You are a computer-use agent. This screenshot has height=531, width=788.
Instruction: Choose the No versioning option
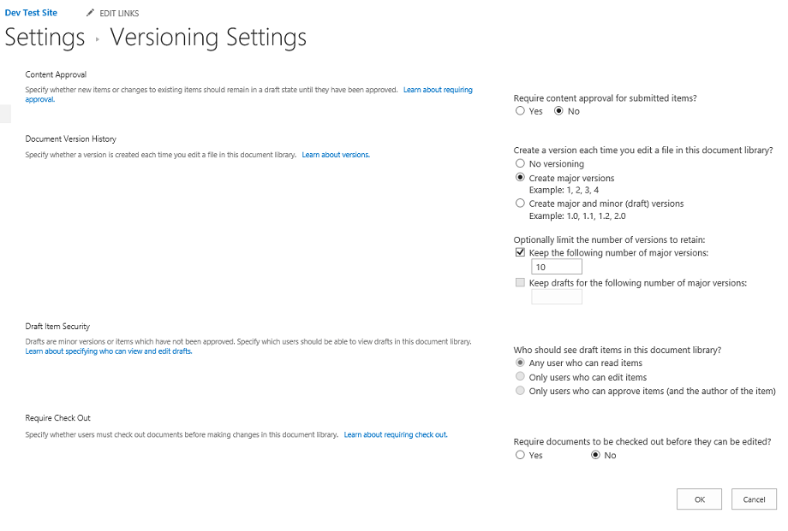520,163
